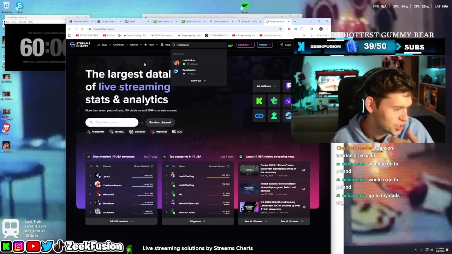Stop loading the streamscharts page
The height and width of the screenshot is (254, 452).
[82, 29]
